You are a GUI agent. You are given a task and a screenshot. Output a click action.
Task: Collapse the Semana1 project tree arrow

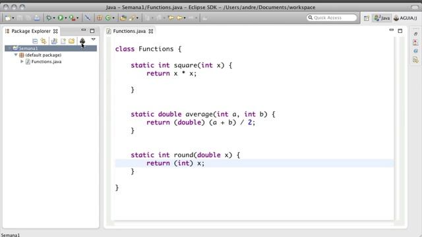click(9, 48)
